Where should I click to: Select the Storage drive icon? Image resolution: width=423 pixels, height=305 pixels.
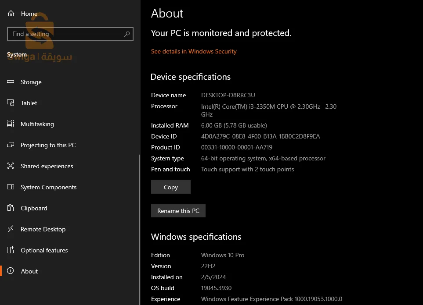pos(11,82)
